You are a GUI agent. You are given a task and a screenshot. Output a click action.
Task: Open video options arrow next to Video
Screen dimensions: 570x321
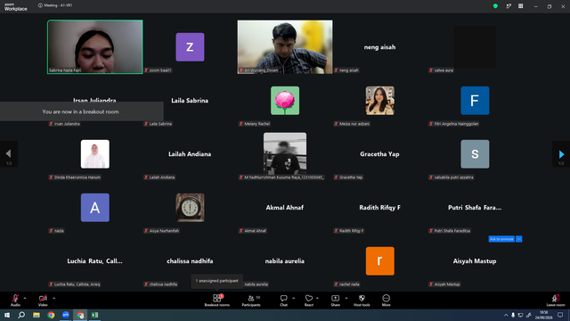53,298
